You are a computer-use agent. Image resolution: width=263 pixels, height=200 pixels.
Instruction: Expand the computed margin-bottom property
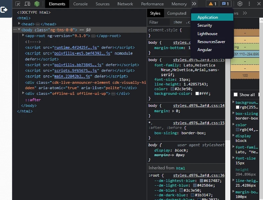pos(233,191)
